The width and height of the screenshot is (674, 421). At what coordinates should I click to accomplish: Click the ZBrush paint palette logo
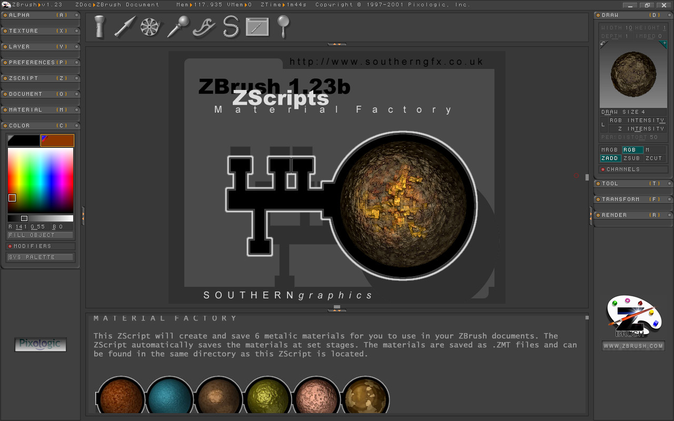click(633, 316)
